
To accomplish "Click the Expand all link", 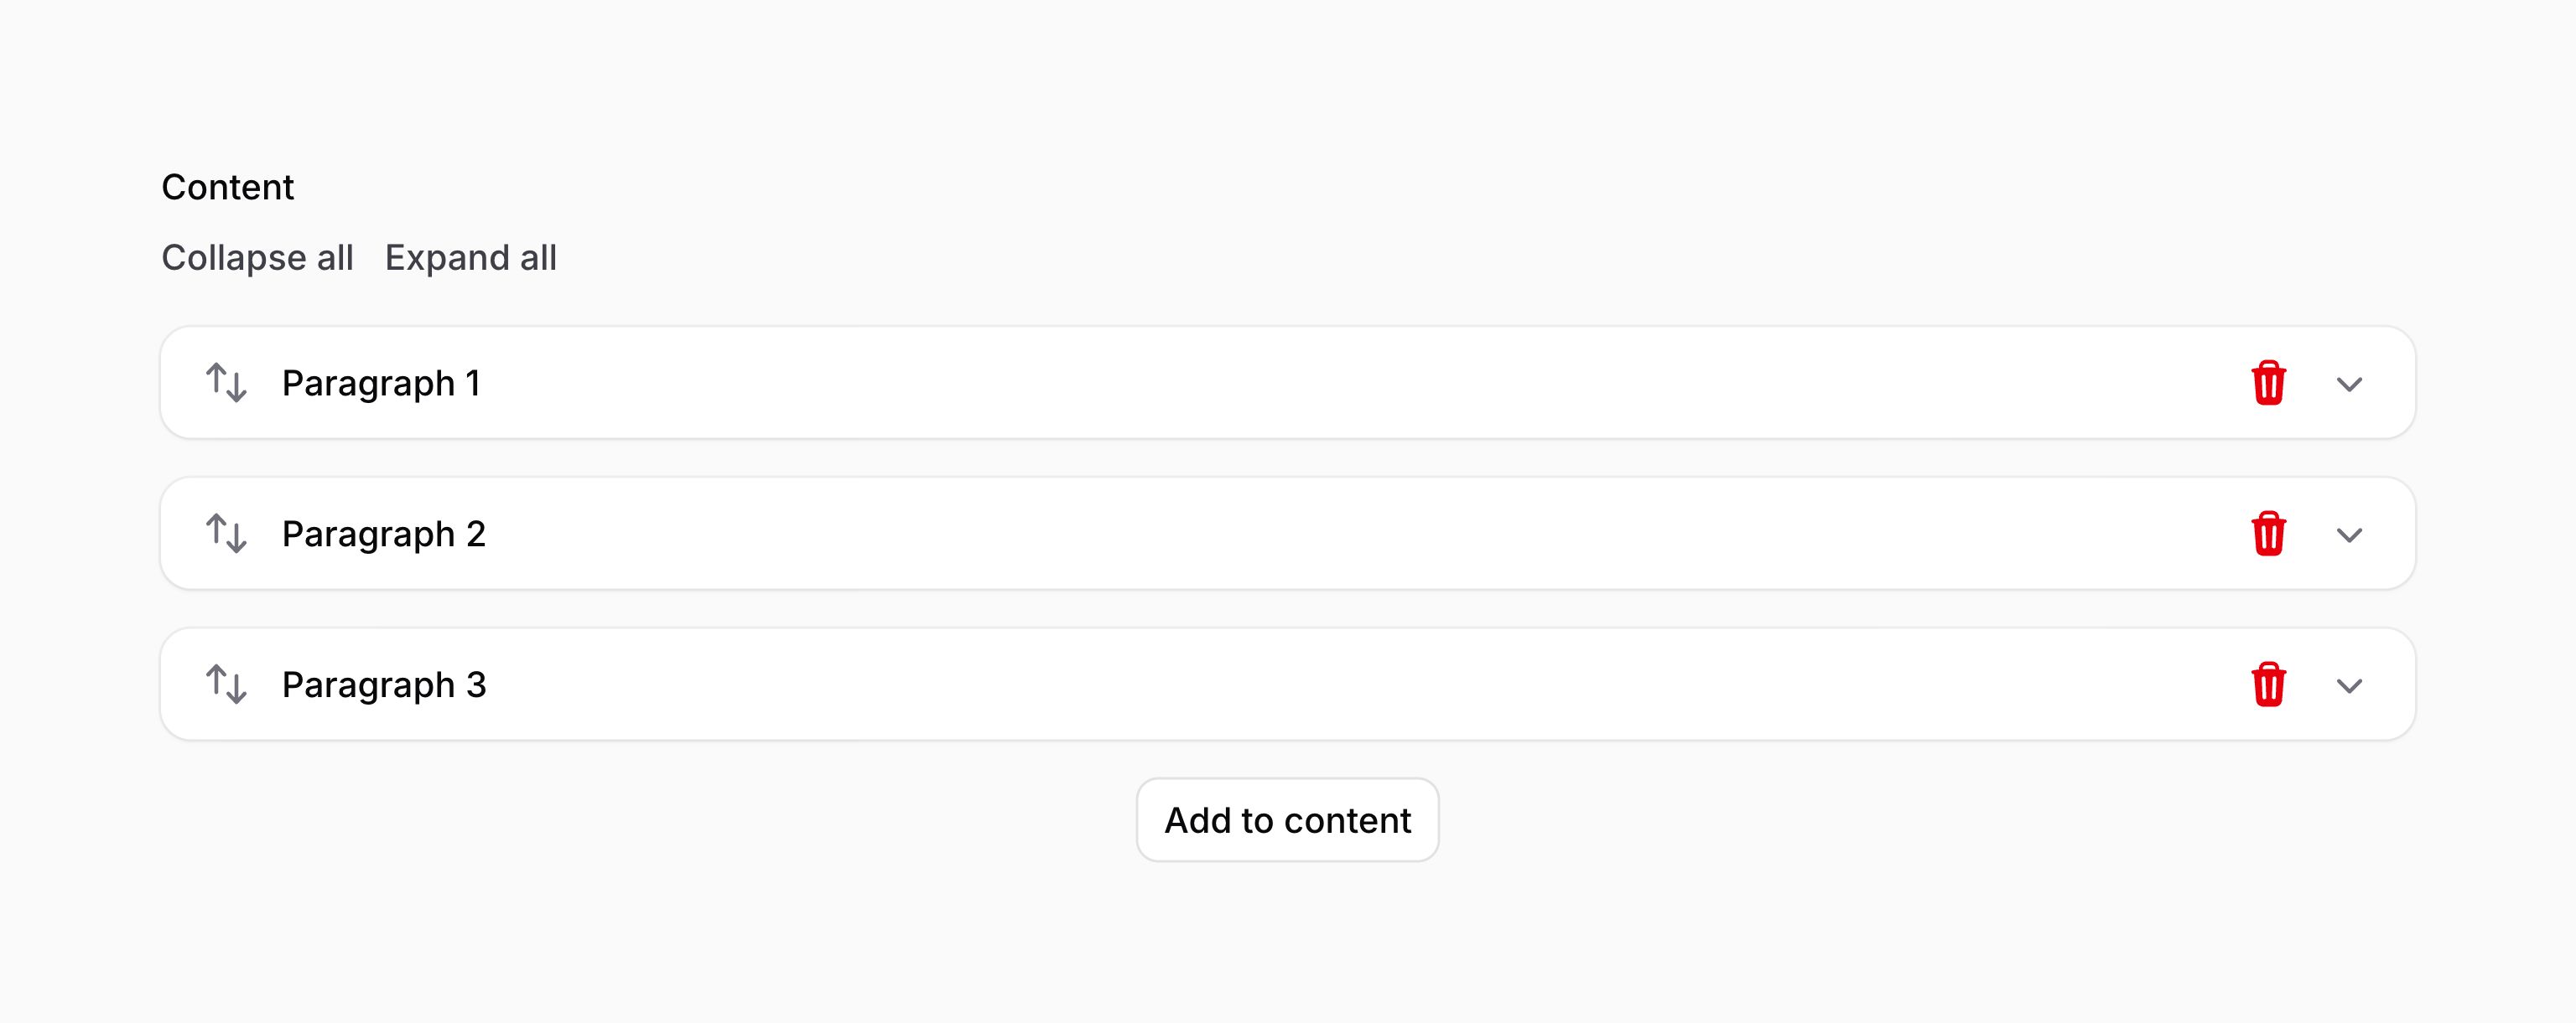I will [470, 258].
